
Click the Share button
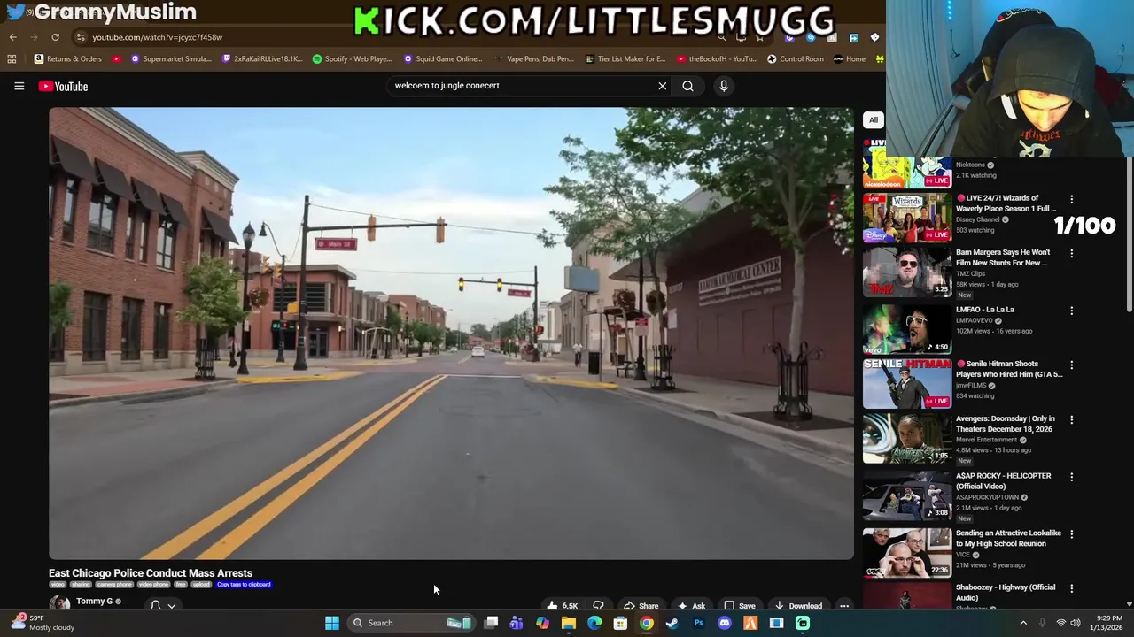(640, 606)
